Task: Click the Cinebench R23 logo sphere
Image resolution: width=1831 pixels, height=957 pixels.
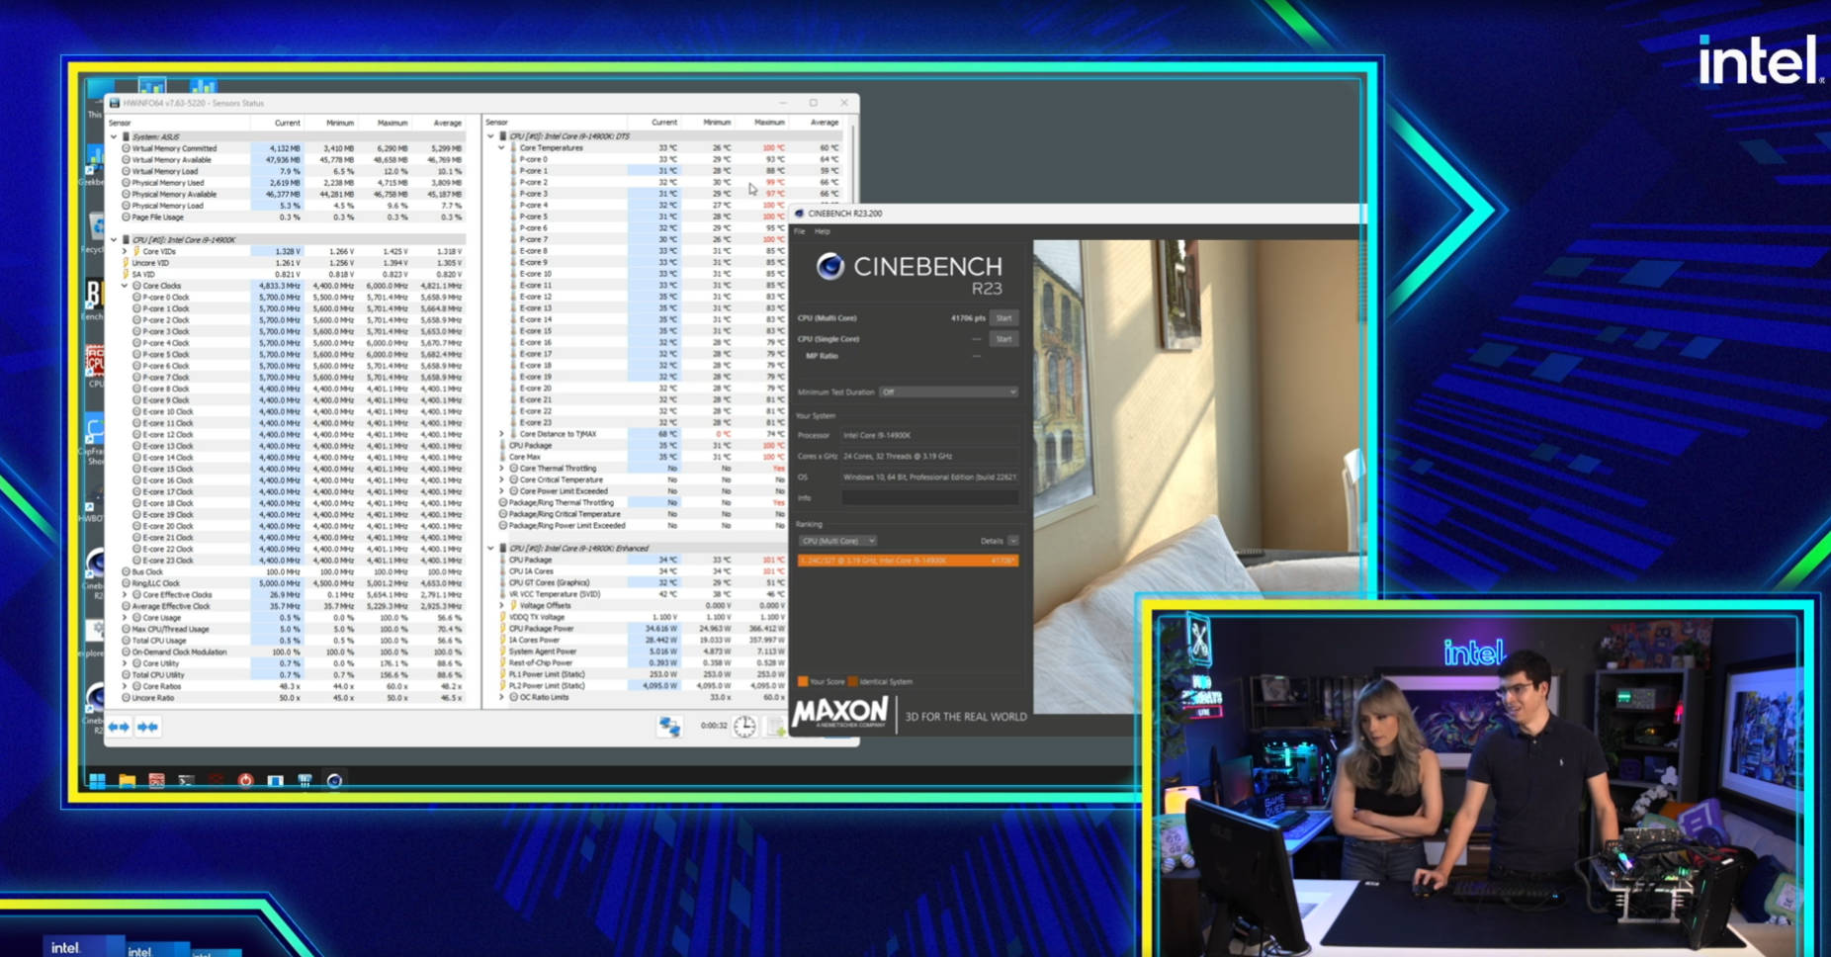Action: point(829,265)
